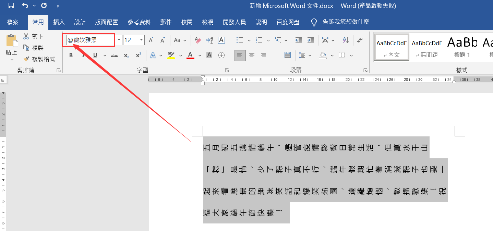493x231 pixels.
Task: Open the 插入 ribbon tab
Action: (59, 22)
